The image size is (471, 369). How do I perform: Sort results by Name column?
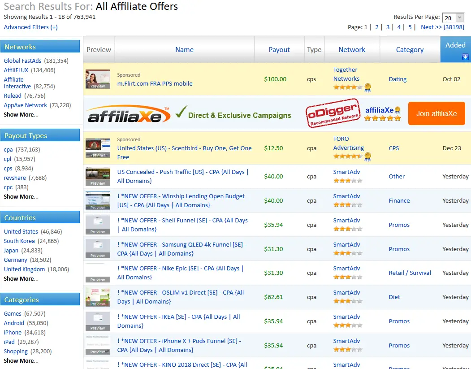pyautogui.click(x=185, y=50)
